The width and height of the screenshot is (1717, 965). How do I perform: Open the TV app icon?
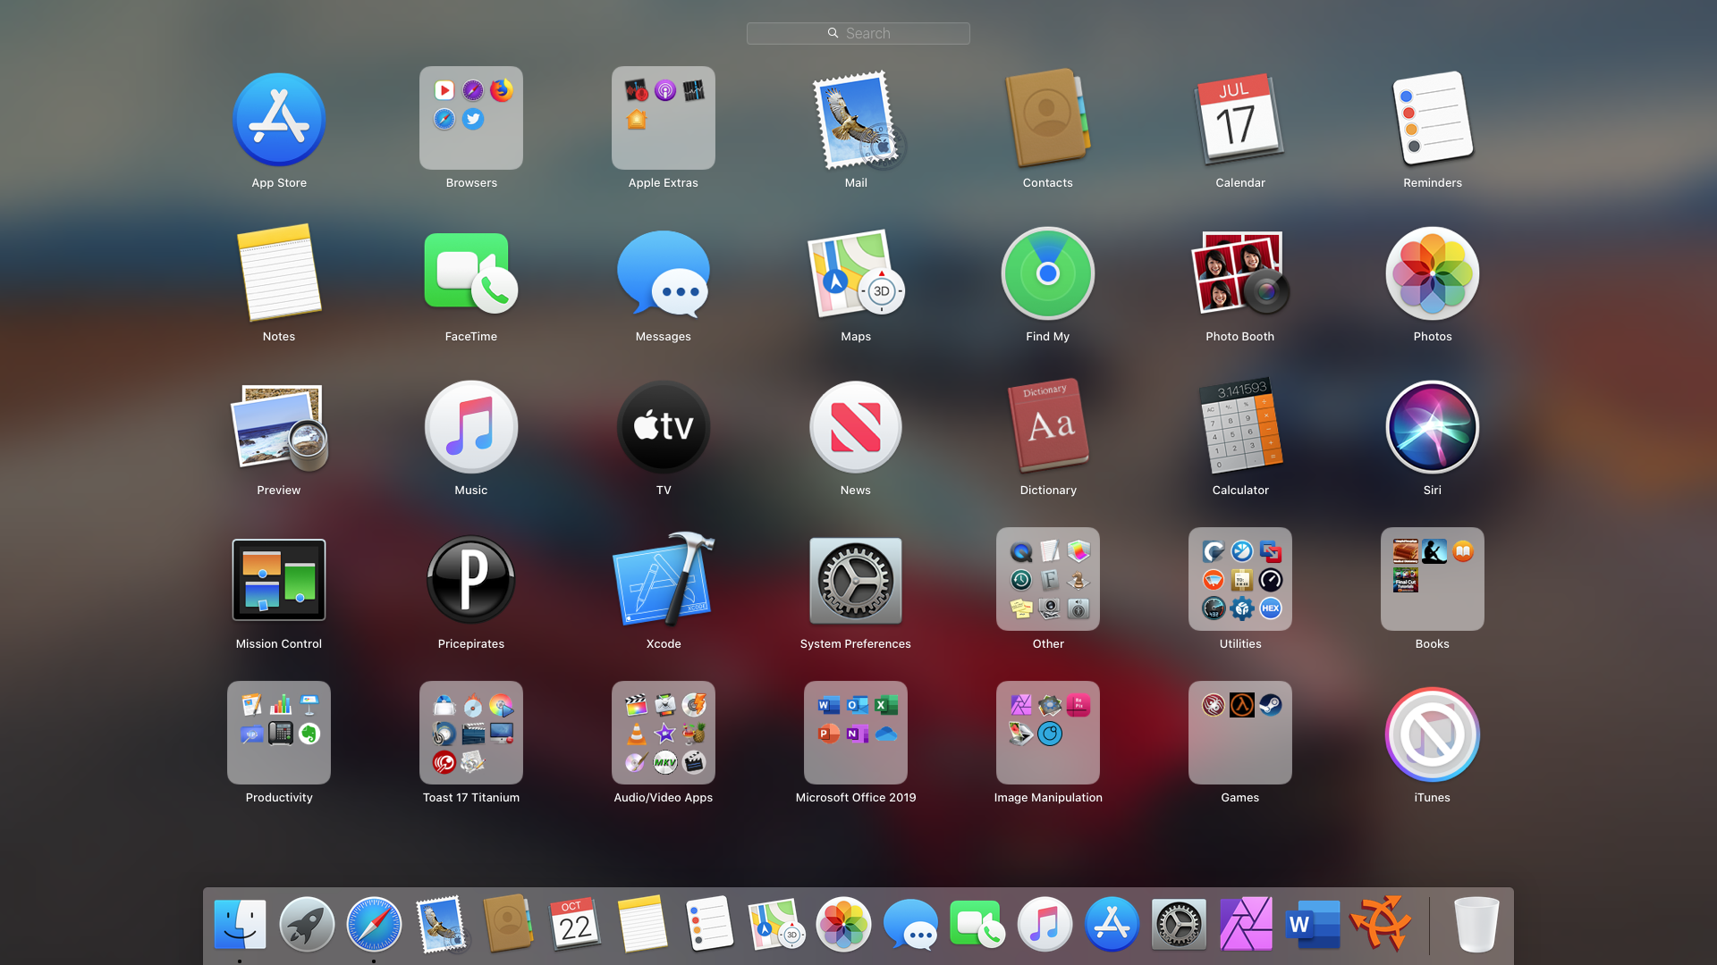click(663, 427)
